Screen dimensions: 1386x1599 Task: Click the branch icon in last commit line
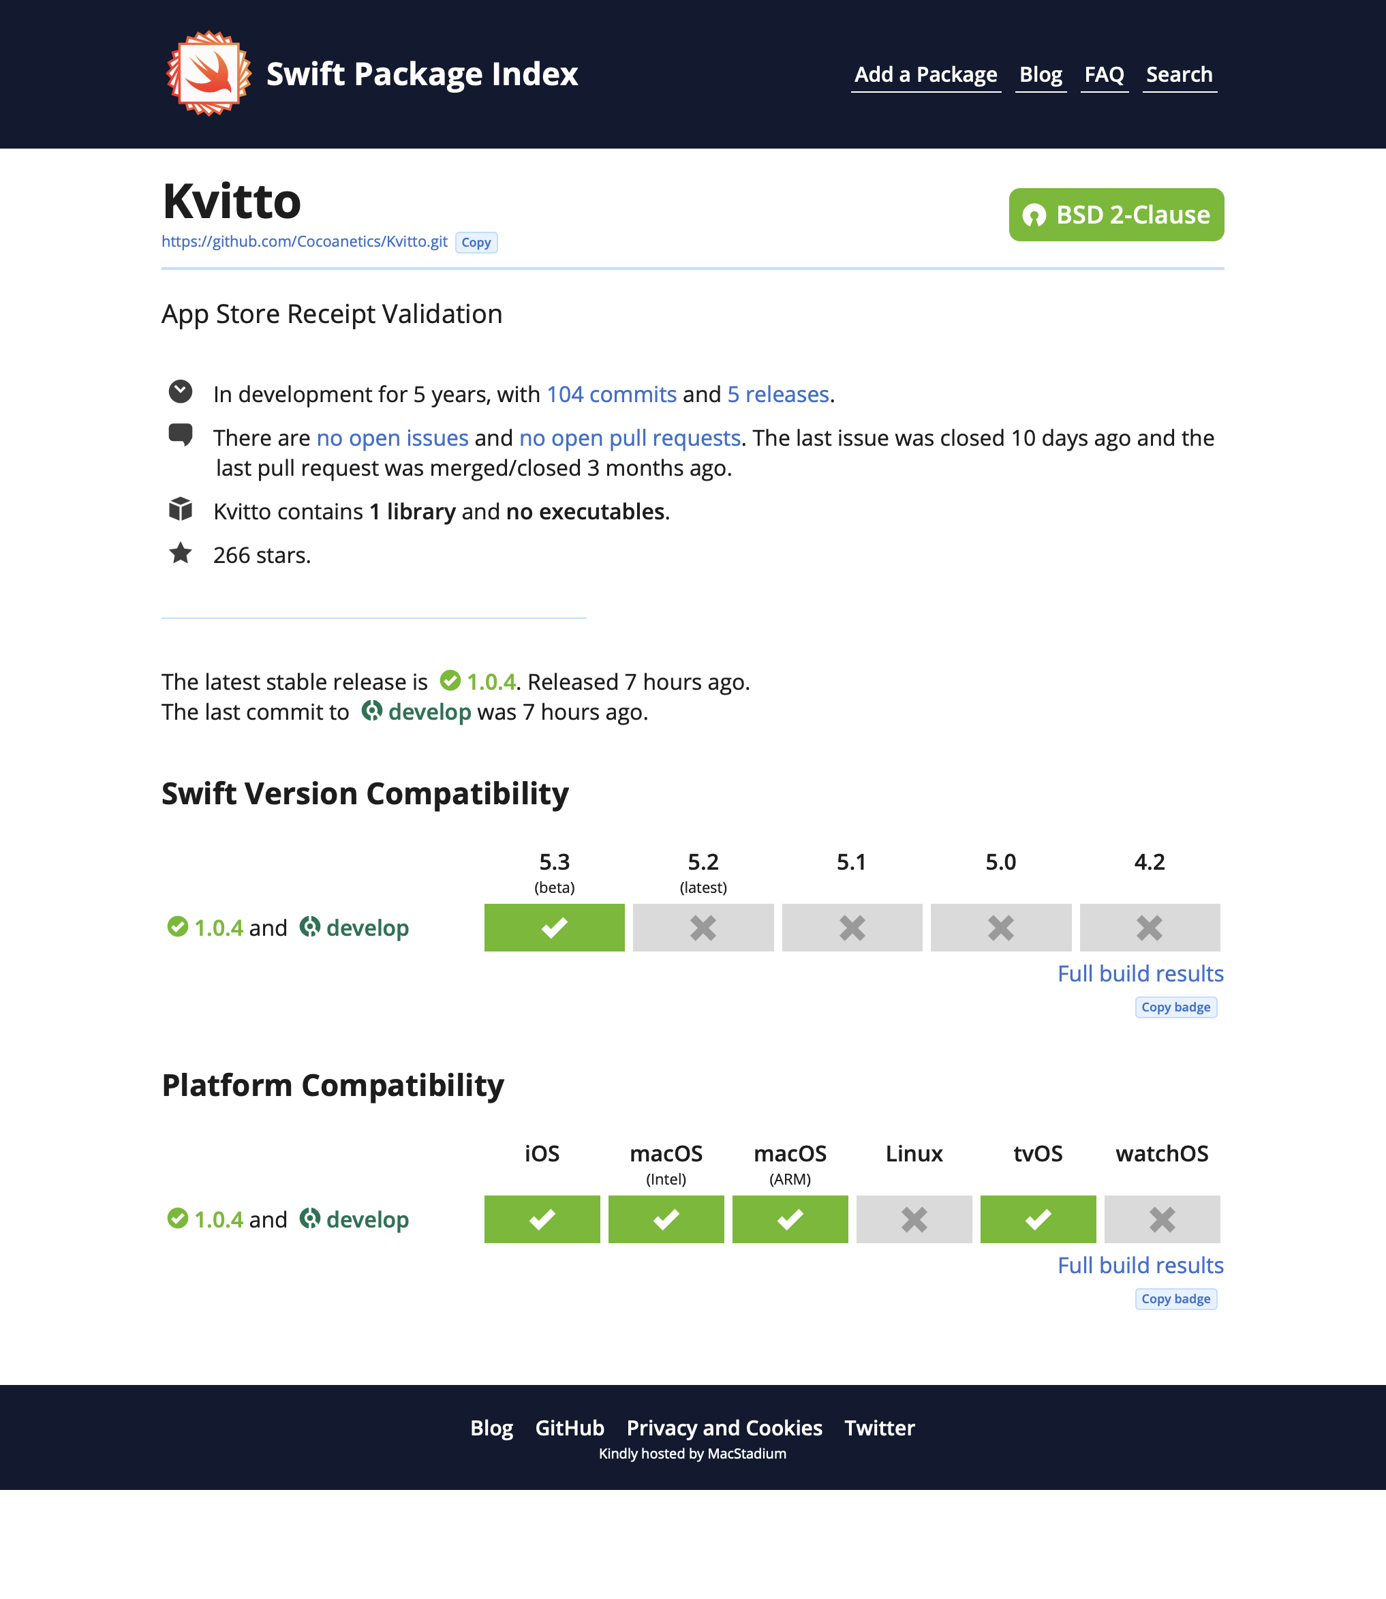tap(372, 710)
